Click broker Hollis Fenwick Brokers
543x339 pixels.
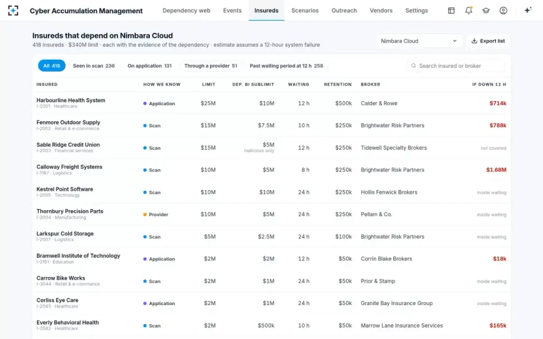coord(389,192)
